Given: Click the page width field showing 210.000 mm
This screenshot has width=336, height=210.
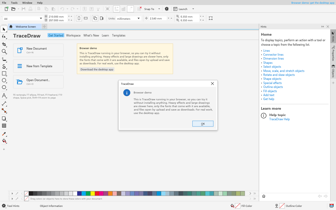Looking at the screenshot, I should tap(58, 17).
